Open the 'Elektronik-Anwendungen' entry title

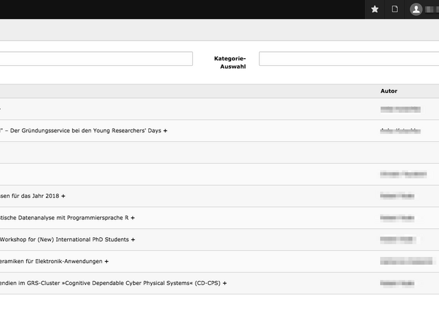[50, 262]
